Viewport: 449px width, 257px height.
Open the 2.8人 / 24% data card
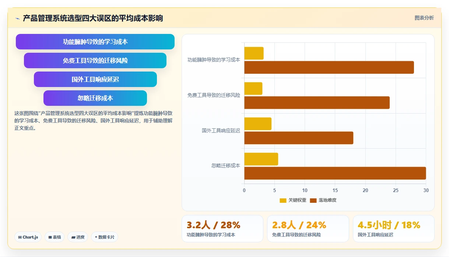tap(308, 228)
